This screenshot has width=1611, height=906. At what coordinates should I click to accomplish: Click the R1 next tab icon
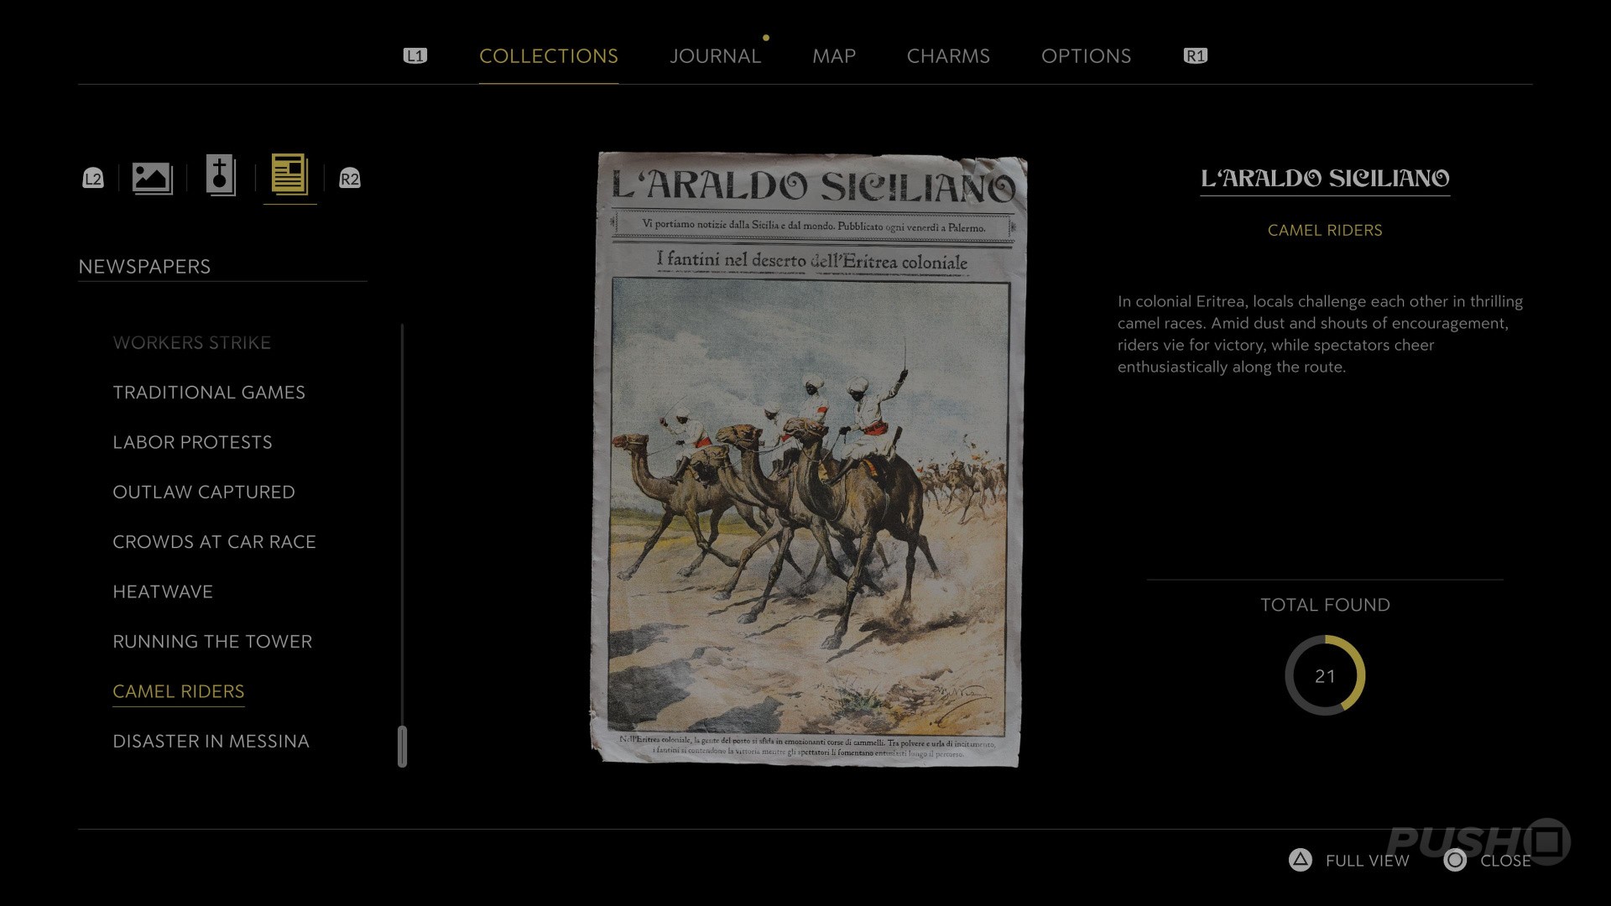coord(1196,56)
